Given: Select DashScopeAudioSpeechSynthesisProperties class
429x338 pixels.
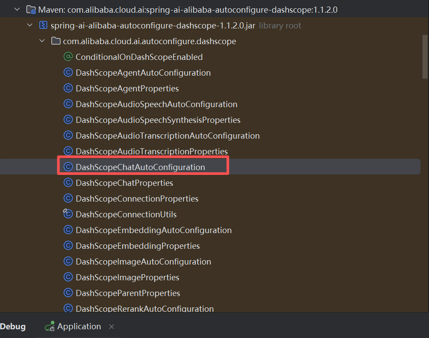Looking at the screenshot, I should [158, 120].
